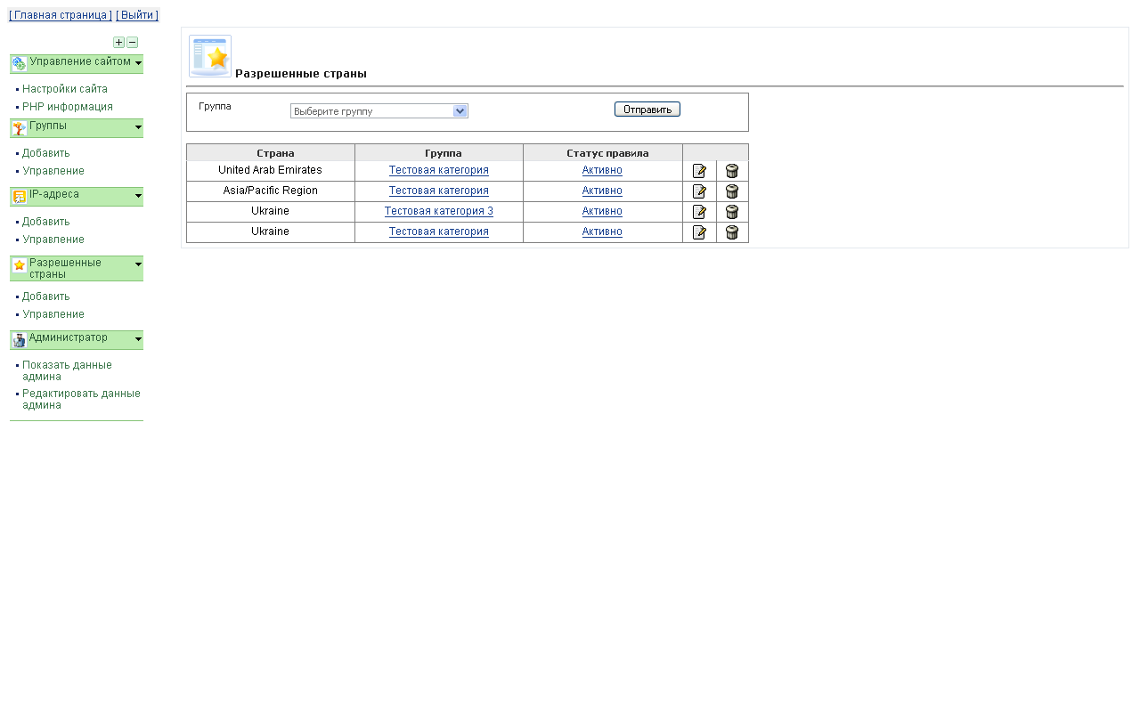Click the Администратор section title
The image size is (1140, 723).
click(69, 337)
